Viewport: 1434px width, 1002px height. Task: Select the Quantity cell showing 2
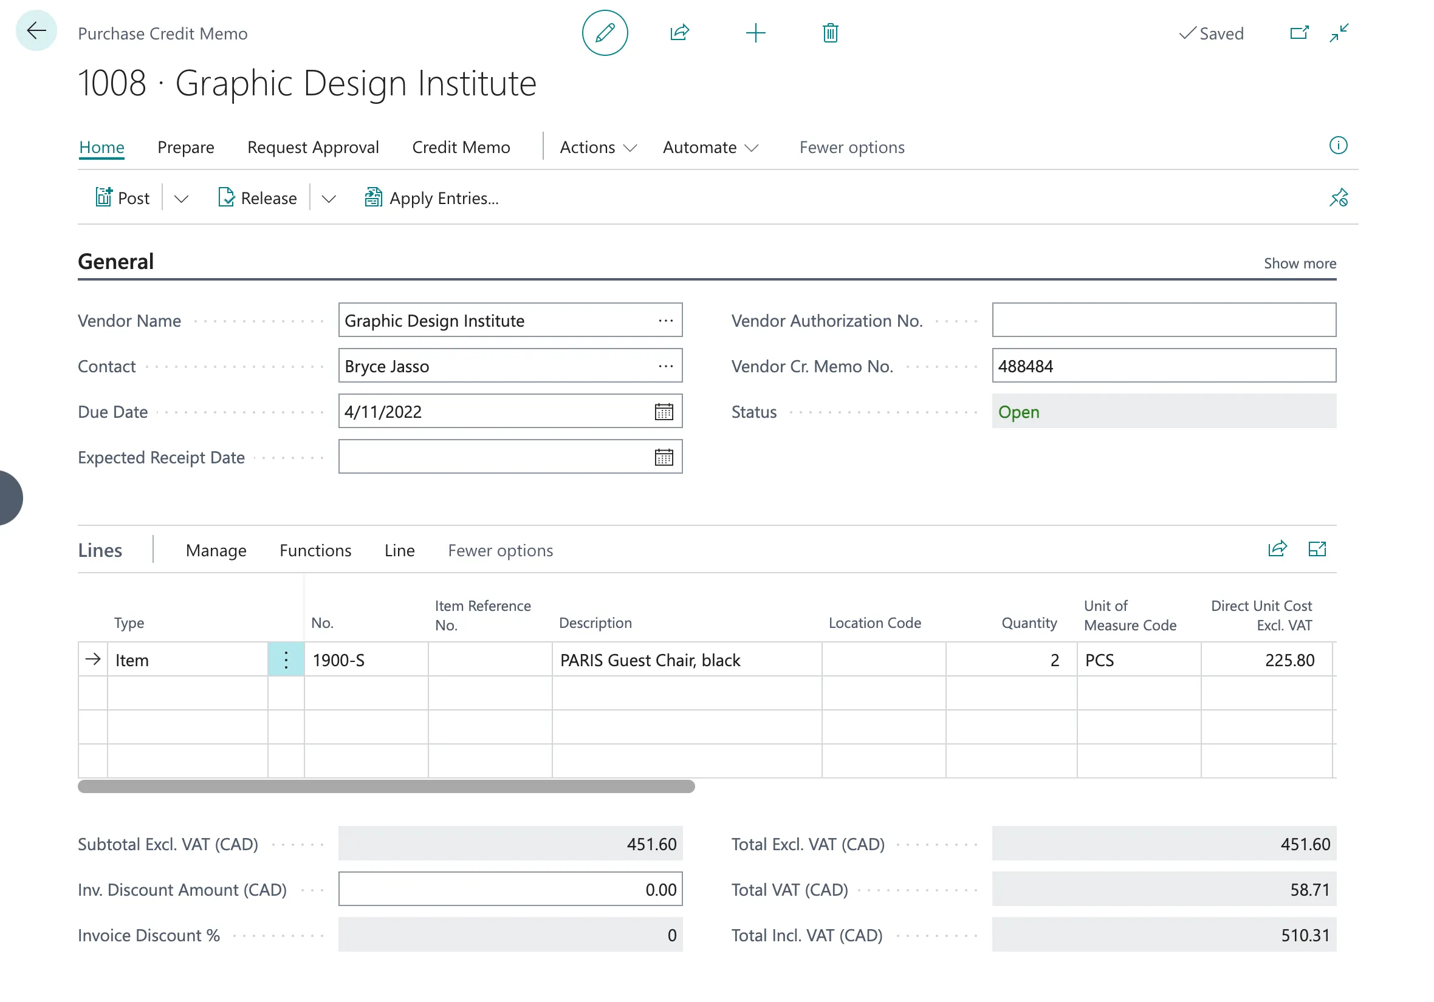point(1011,660)
